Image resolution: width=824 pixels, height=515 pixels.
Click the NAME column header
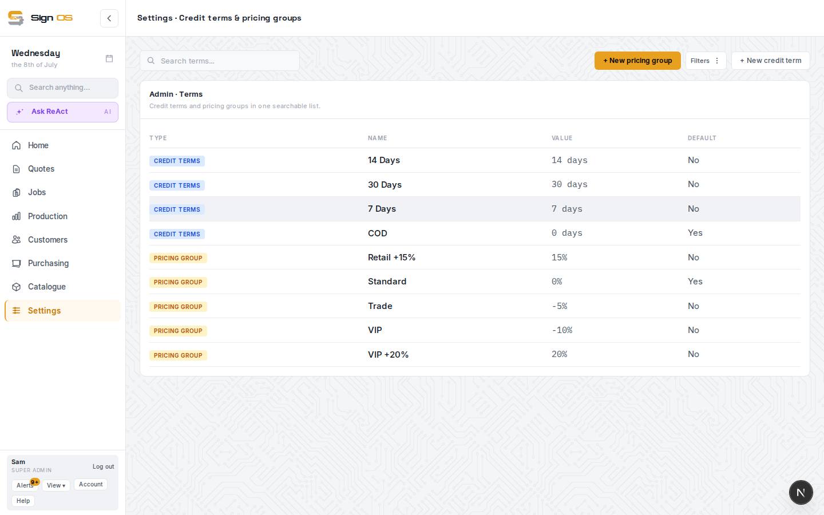[x=378, y=138]
